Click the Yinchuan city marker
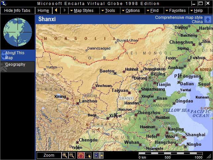The height and width of the screenshot is (160, 213). click(94, 88)
